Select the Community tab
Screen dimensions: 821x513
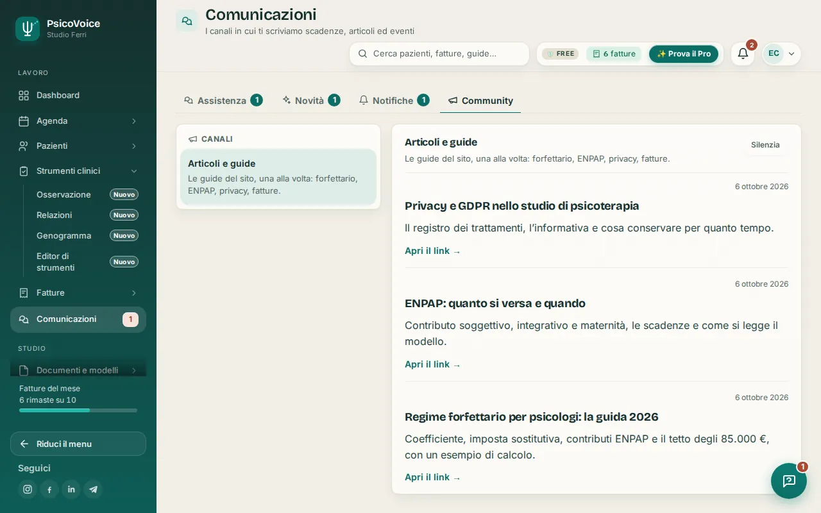[x=480, y=101]
